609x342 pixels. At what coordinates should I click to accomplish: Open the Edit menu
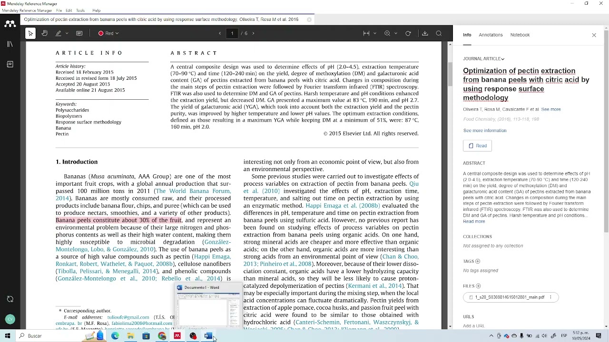click(69, 10)
